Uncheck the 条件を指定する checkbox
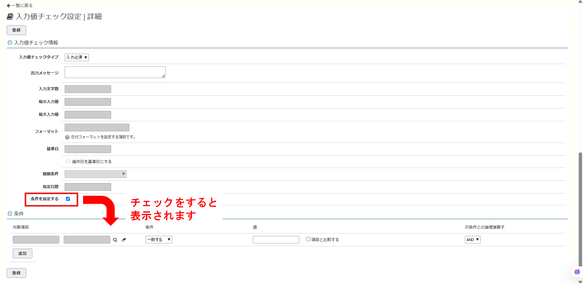583x284 pixels. (68, 199)
